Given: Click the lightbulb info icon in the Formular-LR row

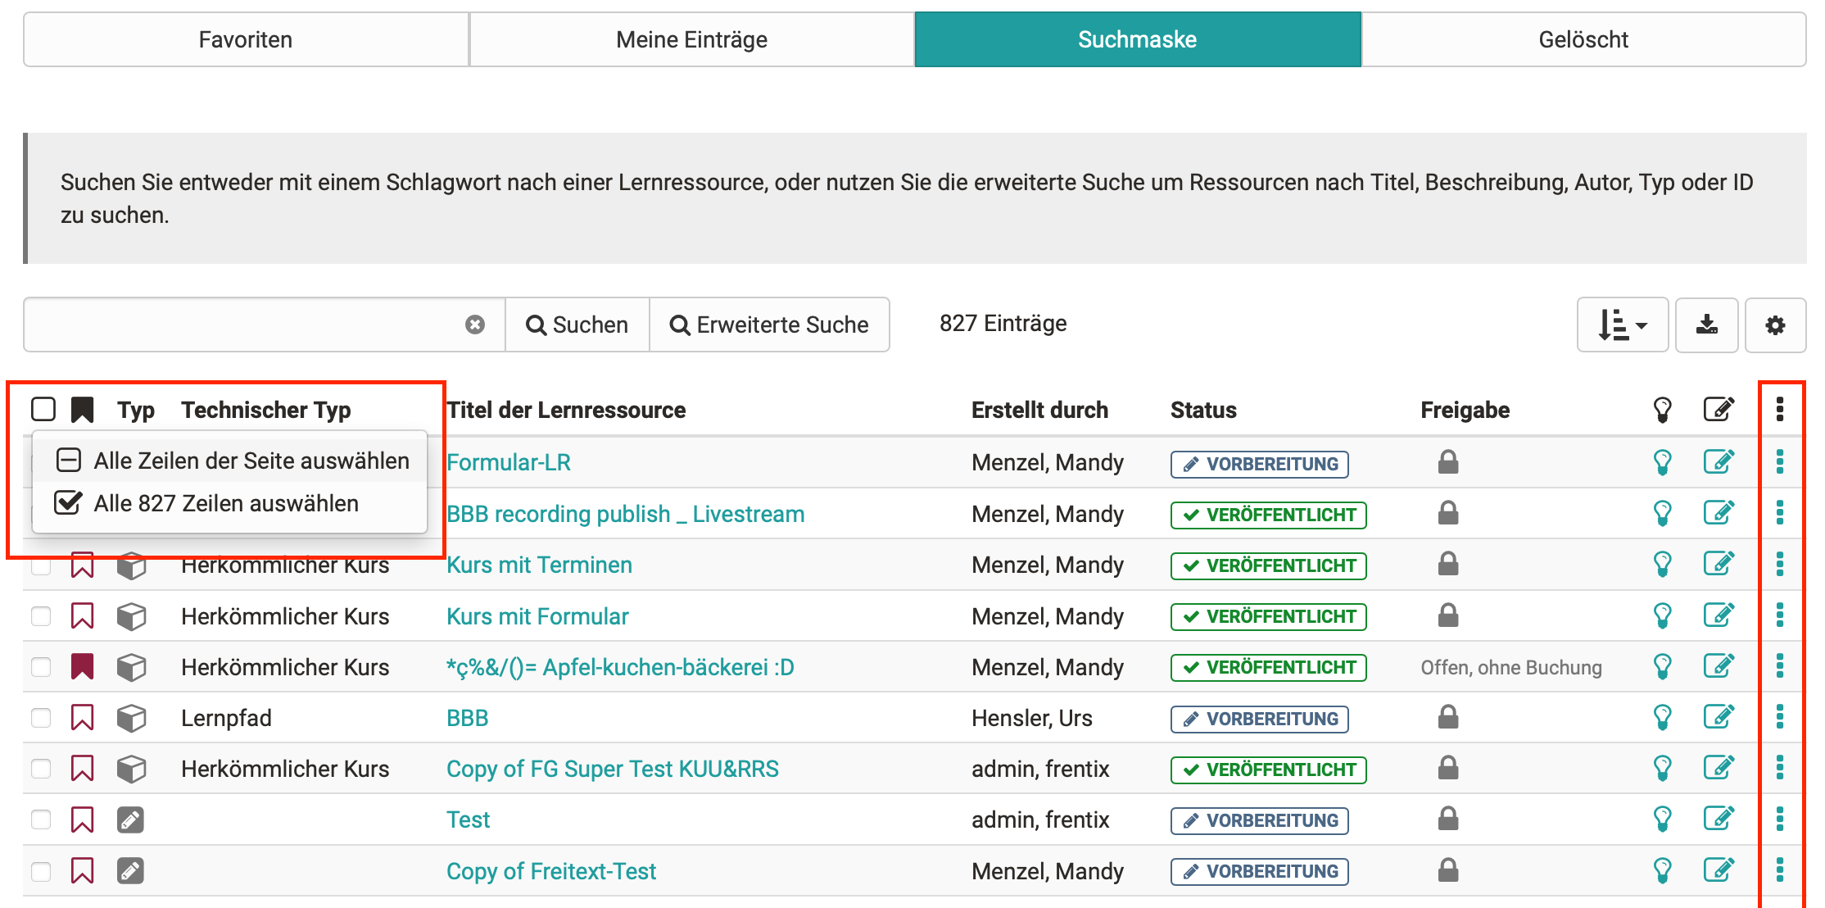Looking at the screenshot, I should click(x=1662, y=462).
